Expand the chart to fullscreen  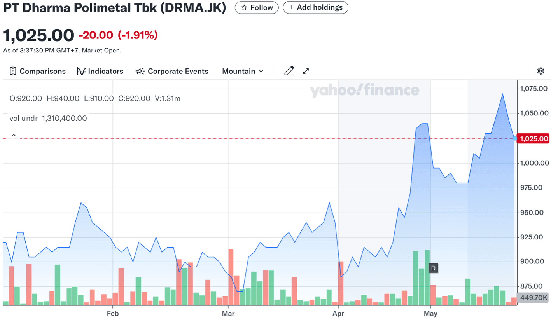point(306,71)
